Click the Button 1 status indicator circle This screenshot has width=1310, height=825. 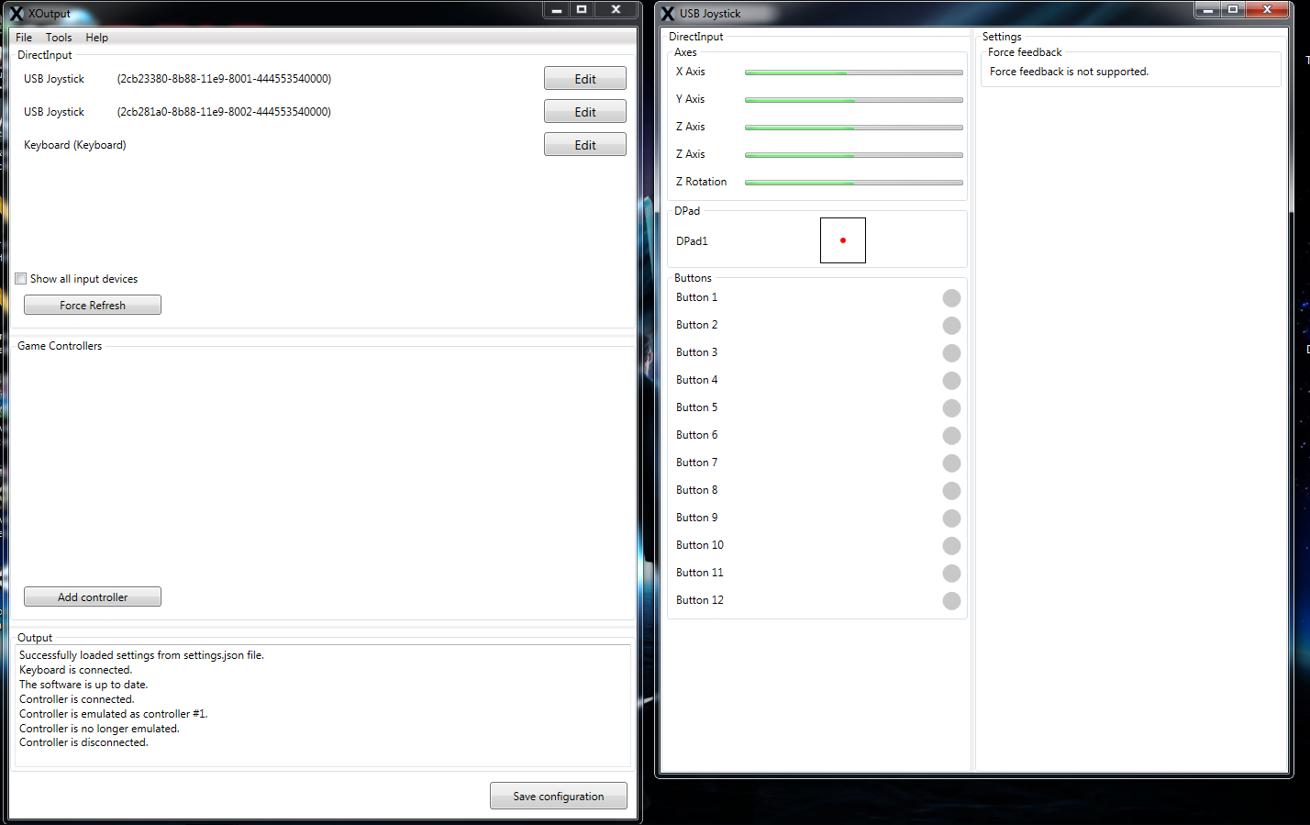click(x=951, y=297)
